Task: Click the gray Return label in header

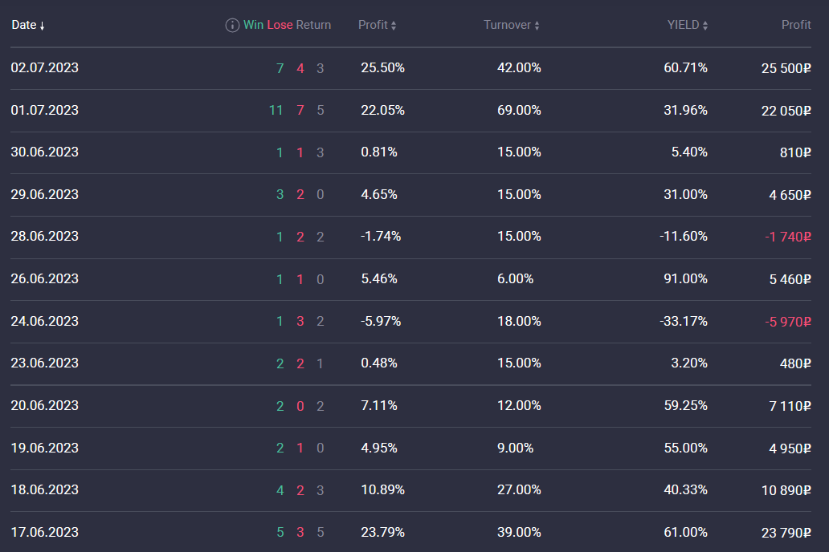Action: [313, 25]
